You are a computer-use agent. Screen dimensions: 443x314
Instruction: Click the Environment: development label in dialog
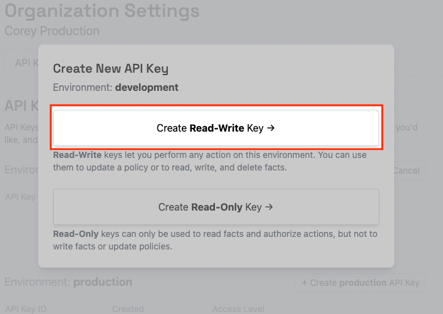tap(115, 88)
